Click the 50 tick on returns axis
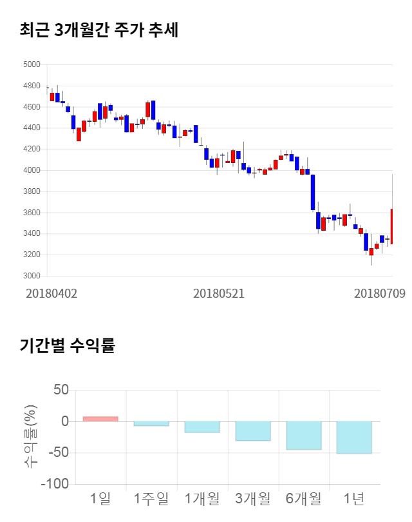The image size is (412, 522). (61, 390)
